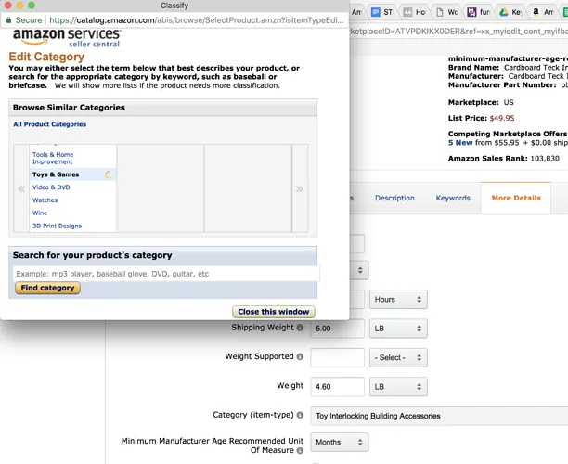The image size is (568, 464).
Task: Switch to the ST browser tab
Action: tap(383, 12)
